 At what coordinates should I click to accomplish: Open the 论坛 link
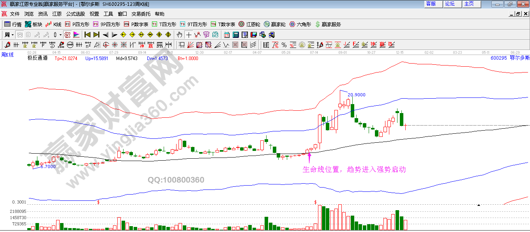pyautogui.click(x=450, y=4)
